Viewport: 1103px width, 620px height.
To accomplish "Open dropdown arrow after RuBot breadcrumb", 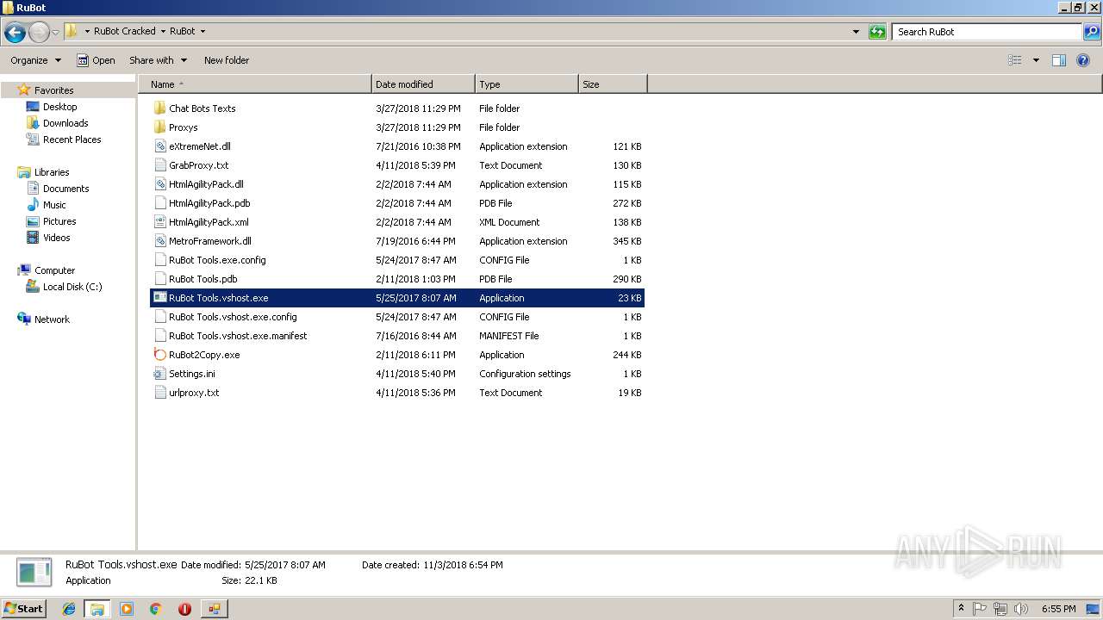I will coord(203,31).
